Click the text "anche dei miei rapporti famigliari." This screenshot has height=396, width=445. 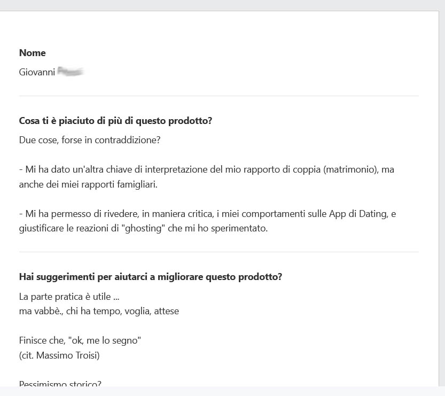(88, 184)
